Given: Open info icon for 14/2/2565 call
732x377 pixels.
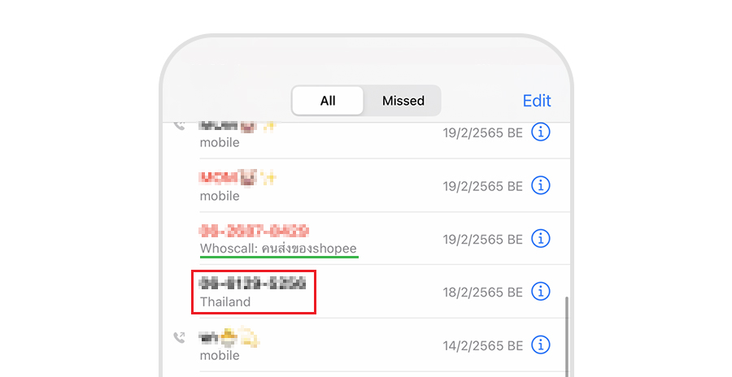Looking at the screenshot, I should pos(541,344).
